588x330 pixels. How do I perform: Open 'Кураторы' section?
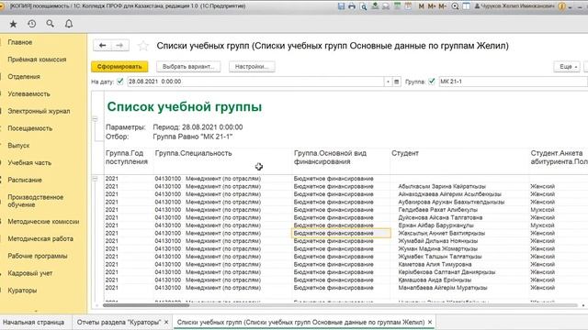pyautogui.click(x=22, y=291)
